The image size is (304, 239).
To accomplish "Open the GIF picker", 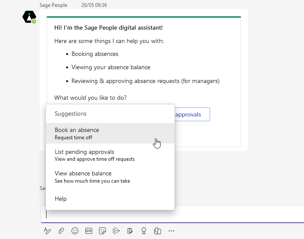I will [x=89, y=231].
